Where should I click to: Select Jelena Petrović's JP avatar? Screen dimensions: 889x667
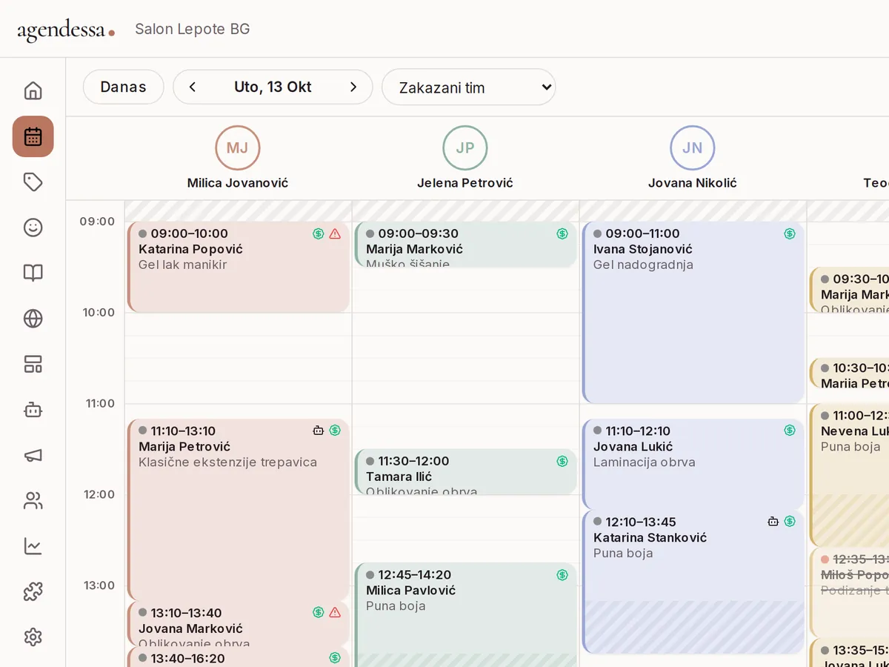pyautogui.click(x=465, y=147)
